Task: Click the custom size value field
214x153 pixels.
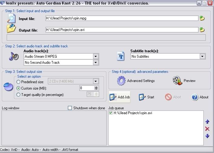Action: (87, 88)
